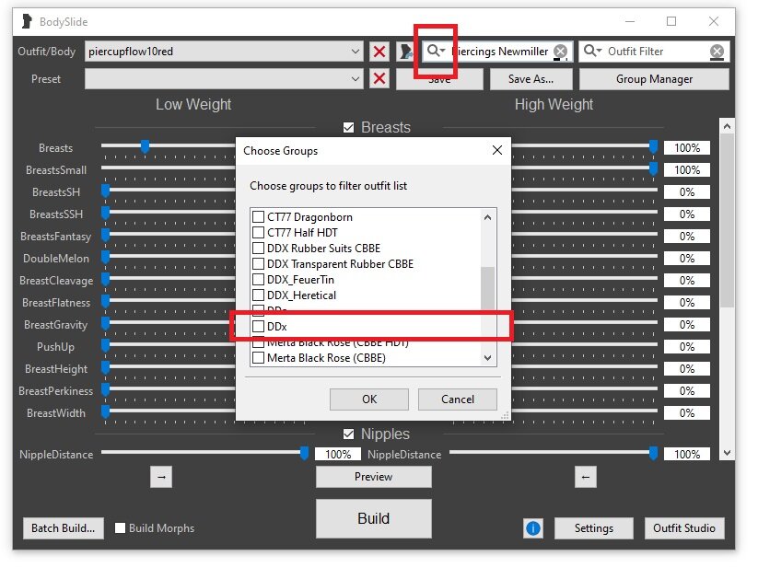Click the low weight Breasts slider handle
The image size is (758, 579).
145,146
